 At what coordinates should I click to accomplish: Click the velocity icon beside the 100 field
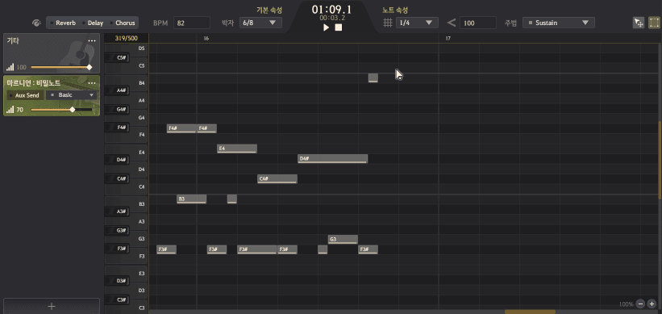(x=451, y=23)
